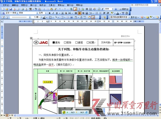
Task: Open the 插入 menu
Action: click(x=33, y=5)
